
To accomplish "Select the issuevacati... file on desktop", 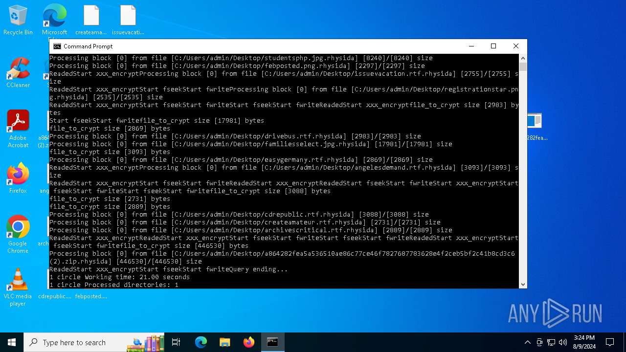I will pyautogui.click(x=128, y=21).
